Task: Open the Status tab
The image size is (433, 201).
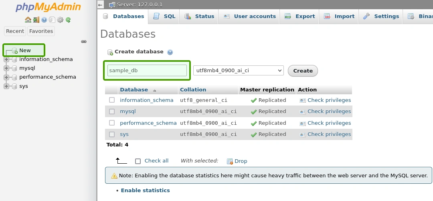Action: click(199, 16)
